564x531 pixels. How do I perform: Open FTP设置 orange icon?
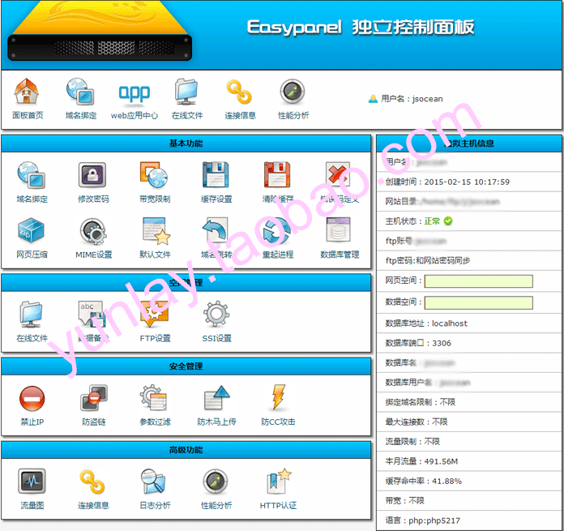154,315
